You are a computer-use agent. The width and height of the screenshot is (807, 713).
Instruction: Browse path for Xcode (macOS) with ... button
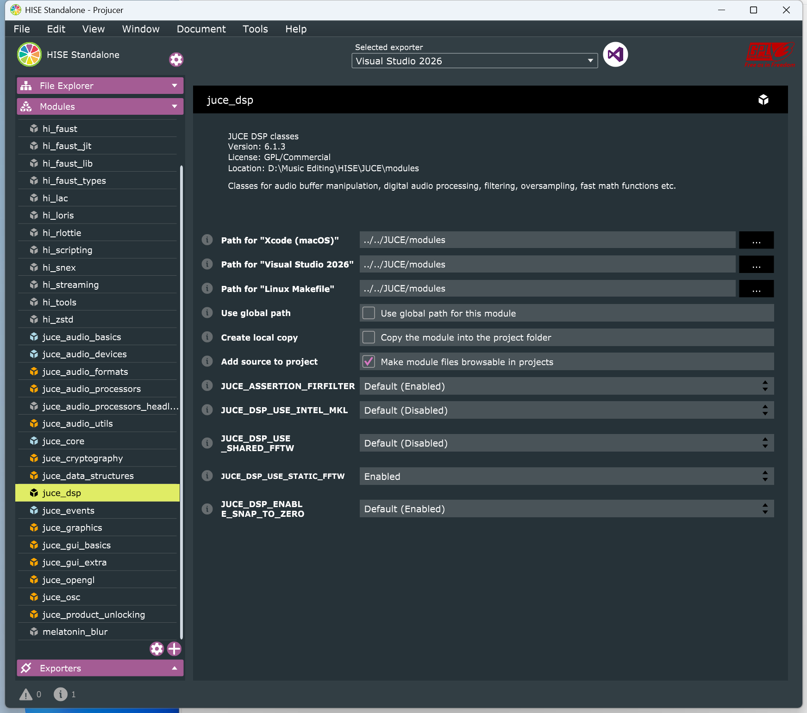tap(756, 240)
